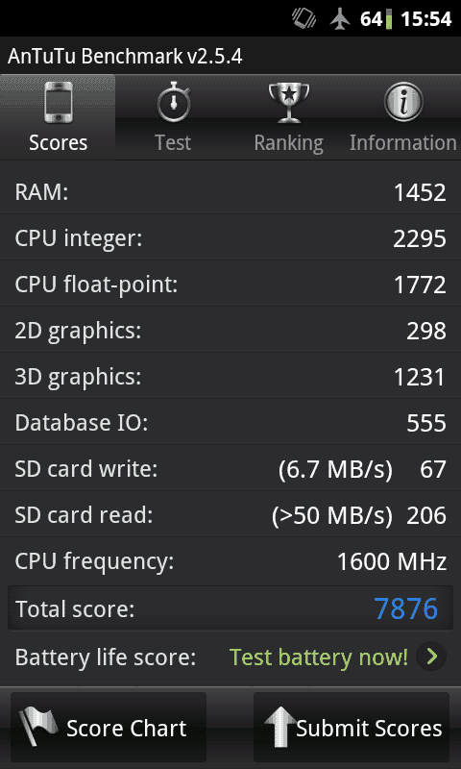Switch to the Ranking tab label
This screenshot has width=461, height=769.
click(x=288, y=143)
